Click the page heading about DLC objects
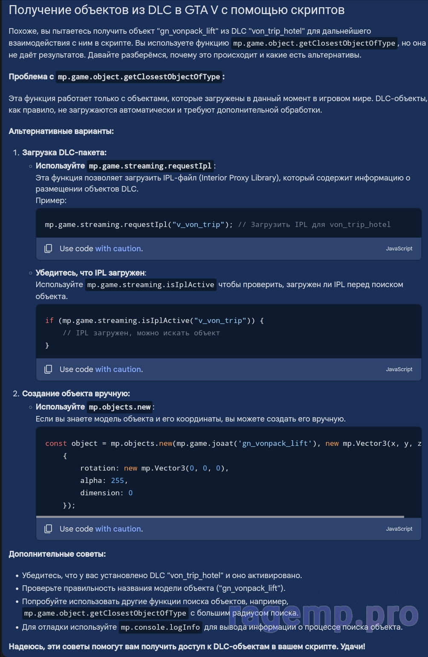The image size is (428, 657). [x=176, y=10]
